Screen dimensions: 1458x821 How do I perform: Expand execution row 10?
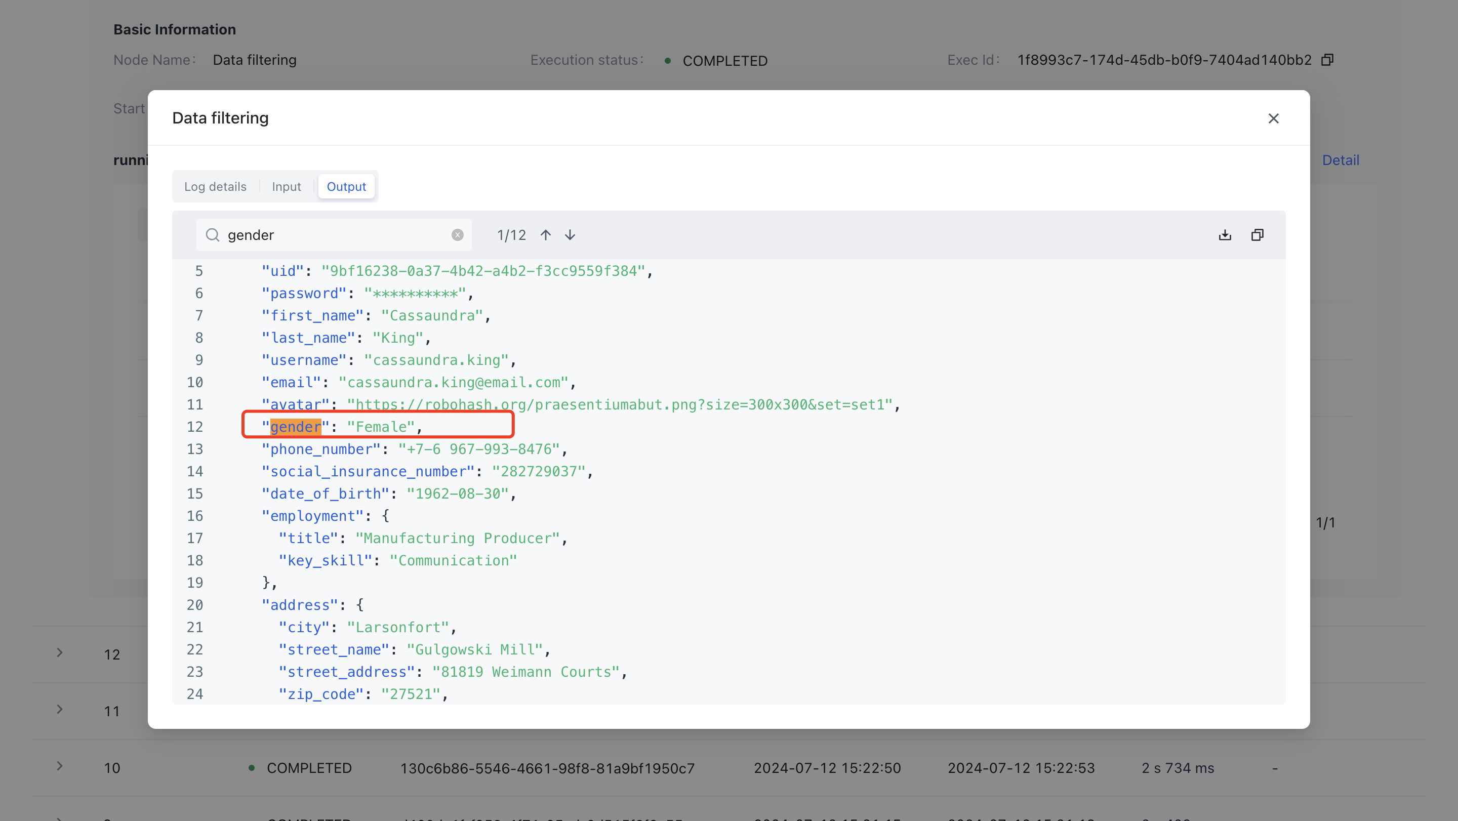point(59,766)
